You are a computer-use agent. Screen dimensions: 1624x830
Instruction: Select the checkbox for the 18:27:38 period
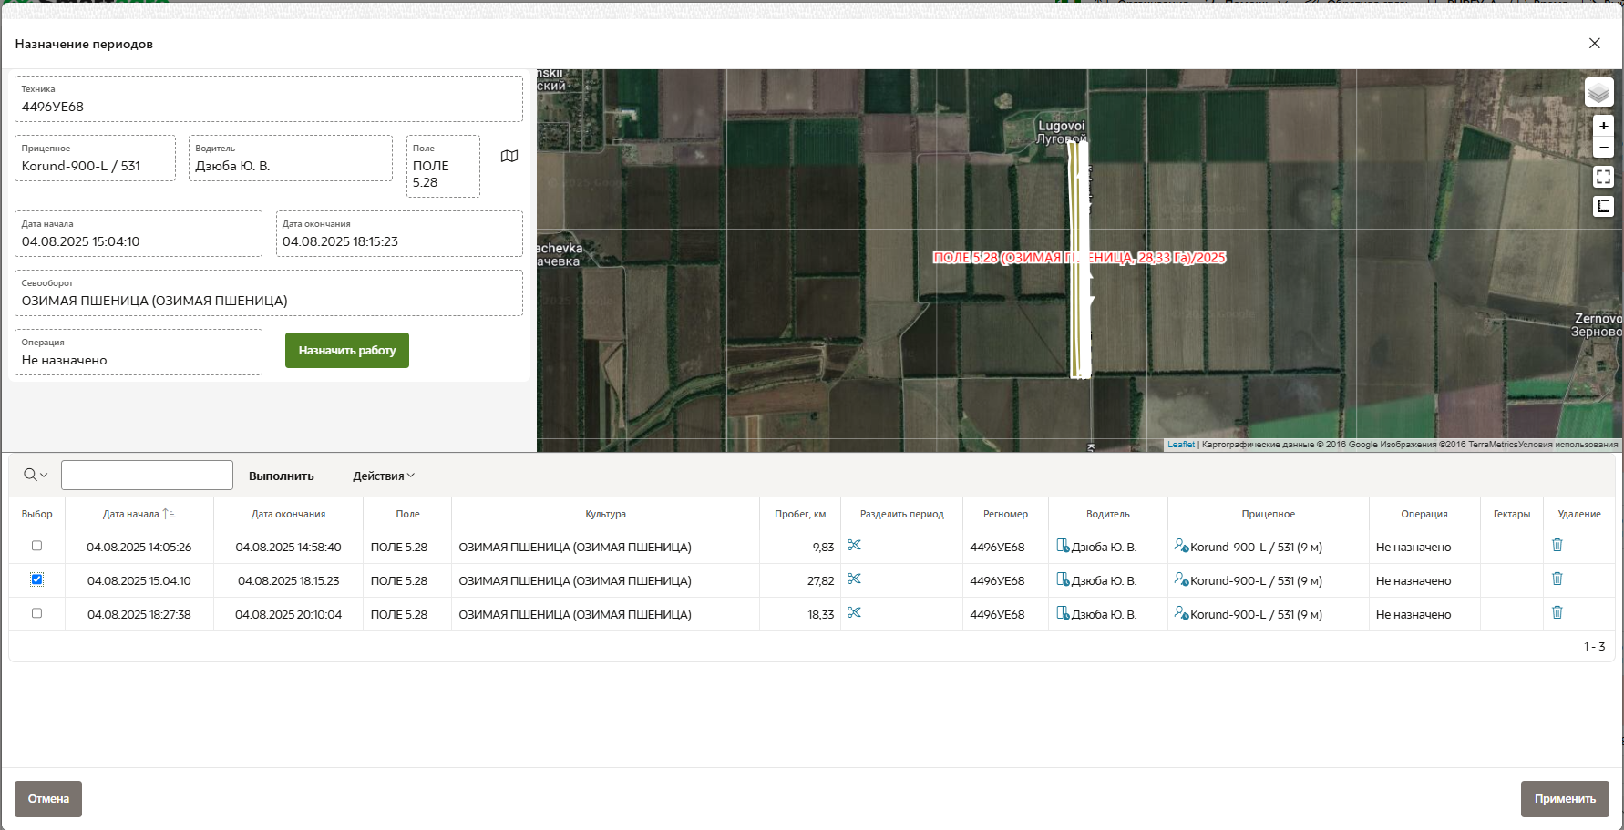[x=37, y=613]
